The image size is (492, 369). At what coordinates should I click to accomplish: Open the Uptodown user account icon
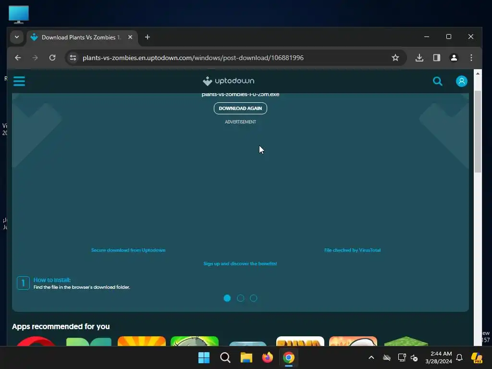462,81
